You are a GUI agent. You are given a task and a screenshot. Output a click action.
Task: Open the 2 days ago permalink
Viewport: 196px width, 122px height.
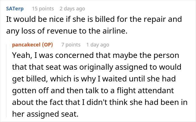tap(72, 9)
